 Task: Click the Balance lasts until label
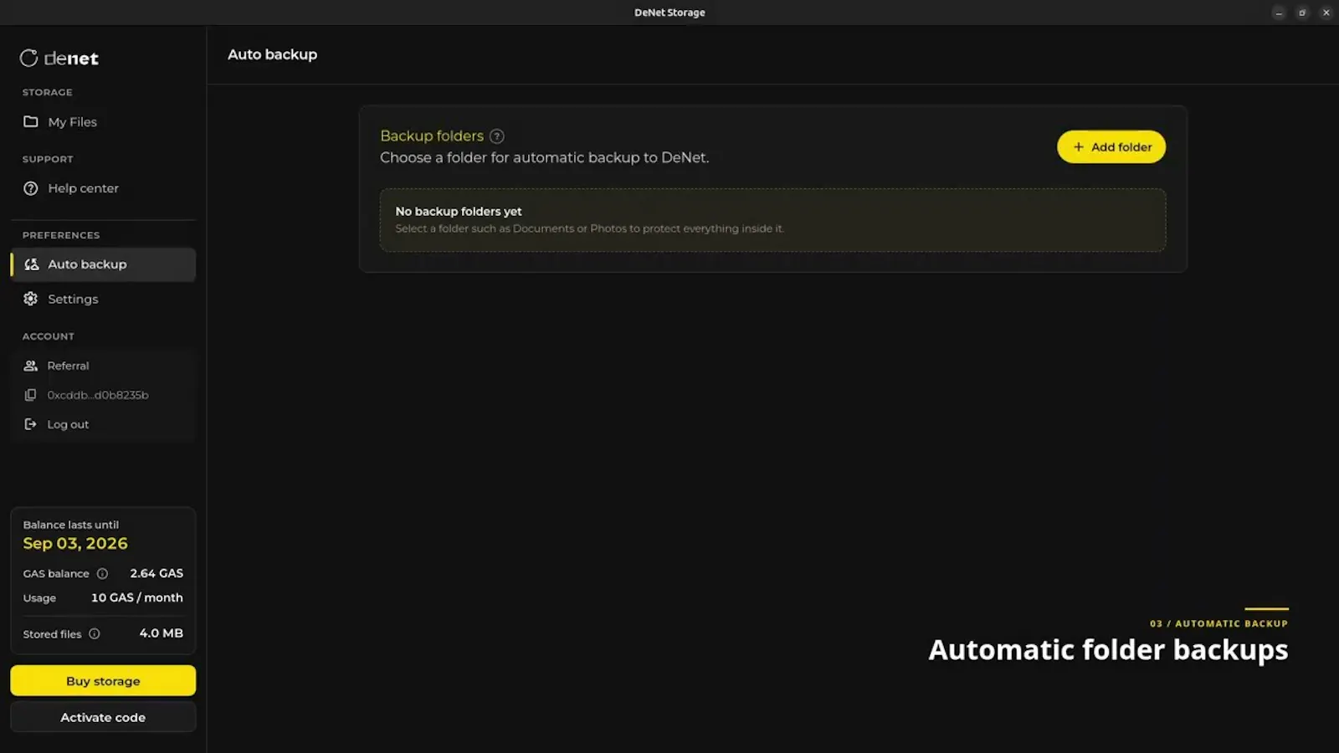[71, 525]
